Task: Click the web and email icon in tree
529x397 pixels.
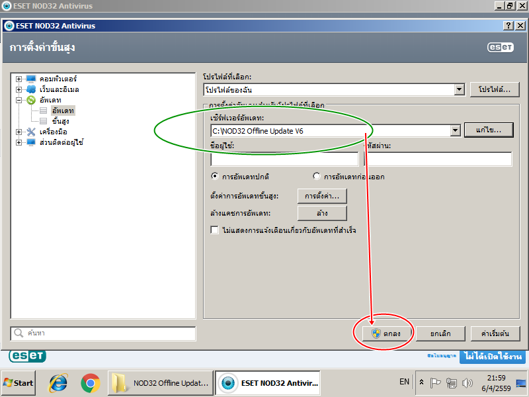Action: [31, 89]
